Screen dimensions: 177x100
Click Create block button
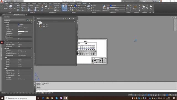[93, 6]
